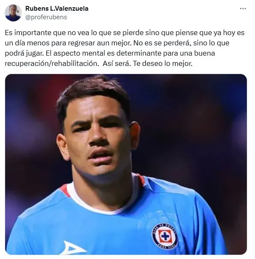Screen dimensions: 255x259
Task: Click the text 'sino lo que' in the tweet
Action: [211, 43]
